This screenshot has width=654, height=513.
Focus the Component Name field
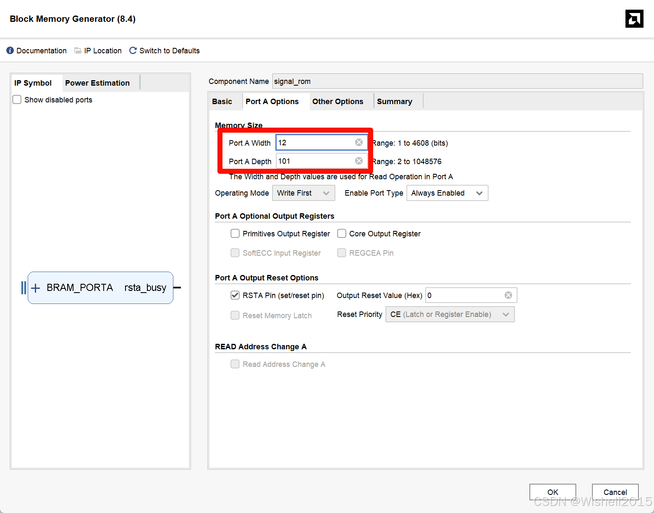(x=458, y=81)
